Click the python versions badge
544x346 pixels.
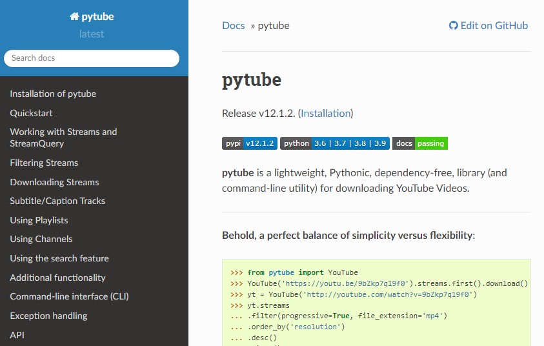(335, 143)
